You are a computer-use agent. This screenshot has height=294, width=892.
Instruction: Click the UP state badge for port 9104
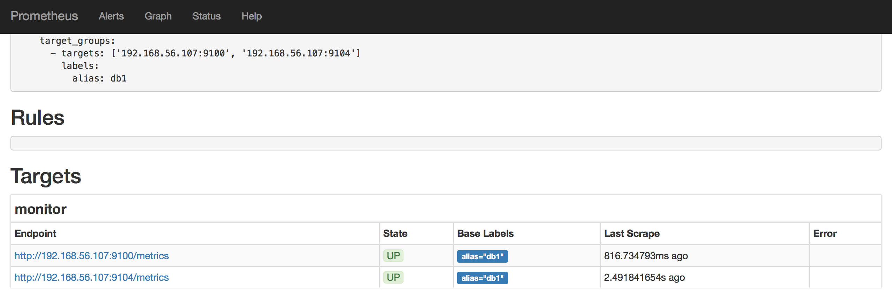[393, 278]
